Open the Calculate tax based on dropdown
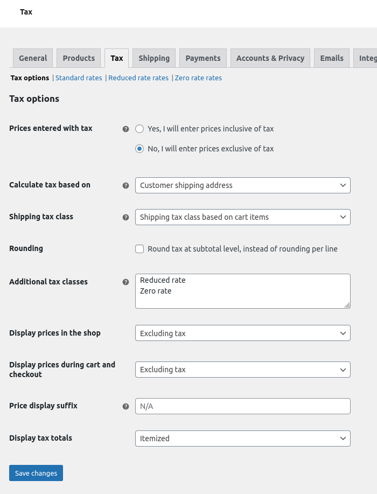Image resolution: width=377 pixels, height=494 pixels. point(242,185)
